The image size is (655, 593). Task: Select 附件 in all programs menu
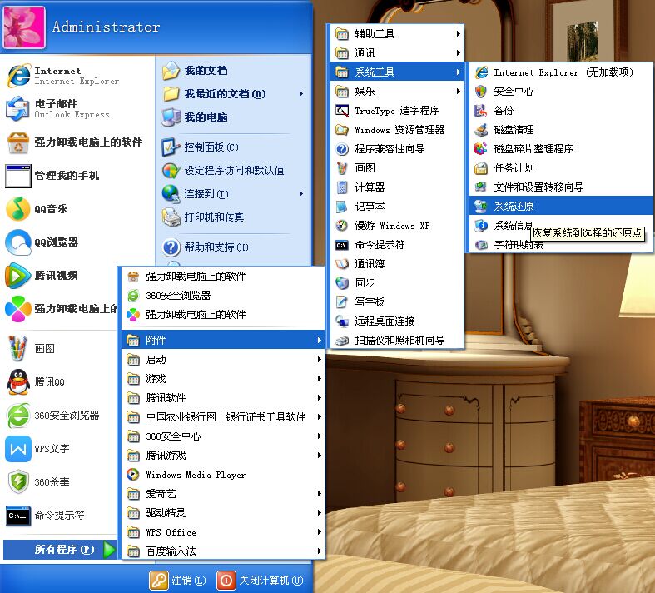(x=224, y=340)
